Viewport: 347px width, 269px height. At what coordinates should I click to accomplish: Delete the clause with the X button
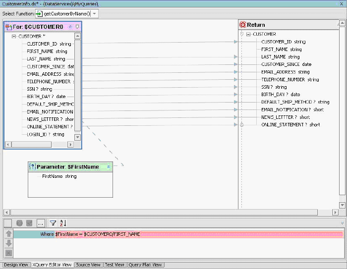coord(8,253)
